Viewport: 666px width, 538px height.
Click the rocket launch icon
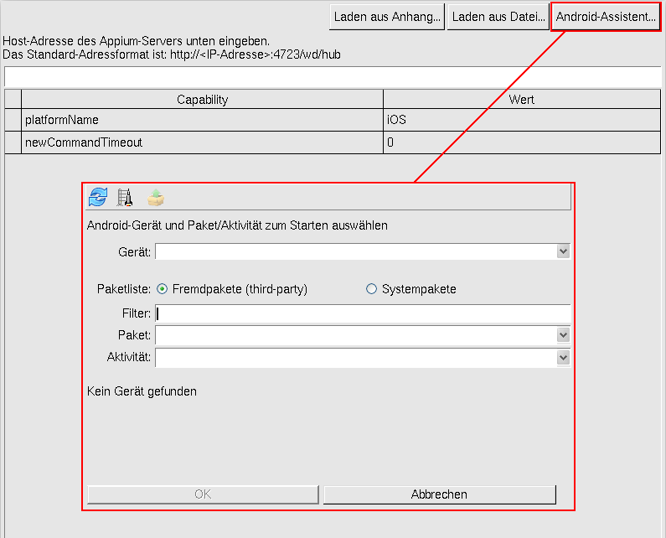126,197
